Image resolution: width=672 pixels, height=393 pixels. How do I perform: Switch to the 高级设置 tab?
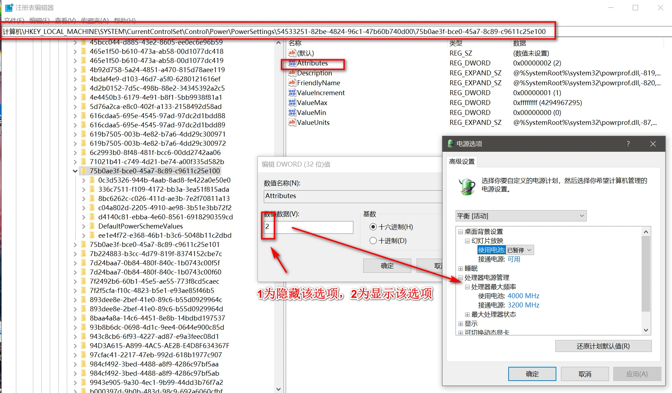coord(462,162)
